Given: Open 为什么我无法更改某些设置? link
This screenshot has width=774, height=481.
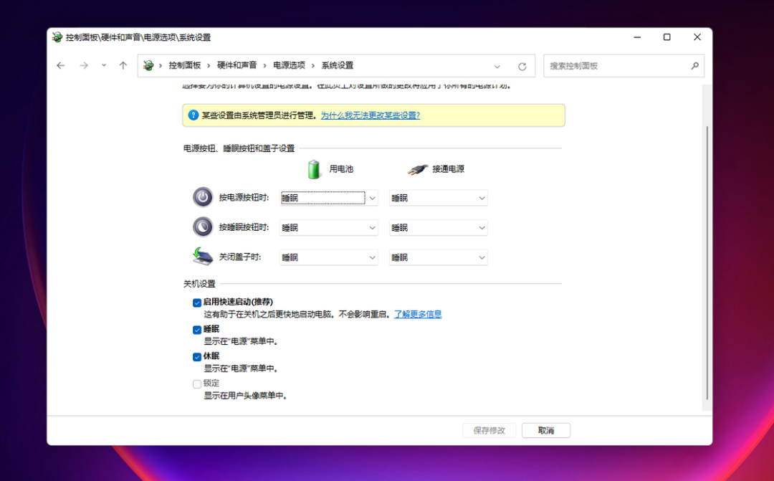Looking at the screenshot, I should pyautogui.click(x=371, y=115).
